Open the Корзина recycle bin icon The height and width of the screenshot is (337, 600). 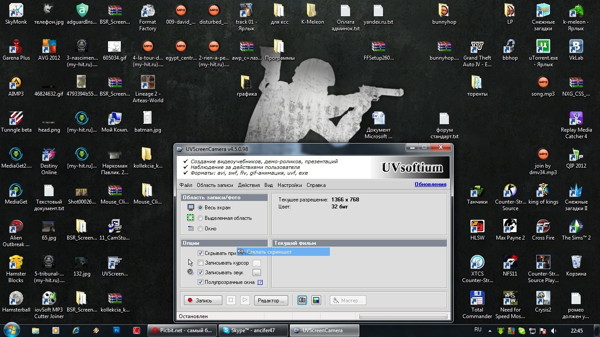point(576,266)
